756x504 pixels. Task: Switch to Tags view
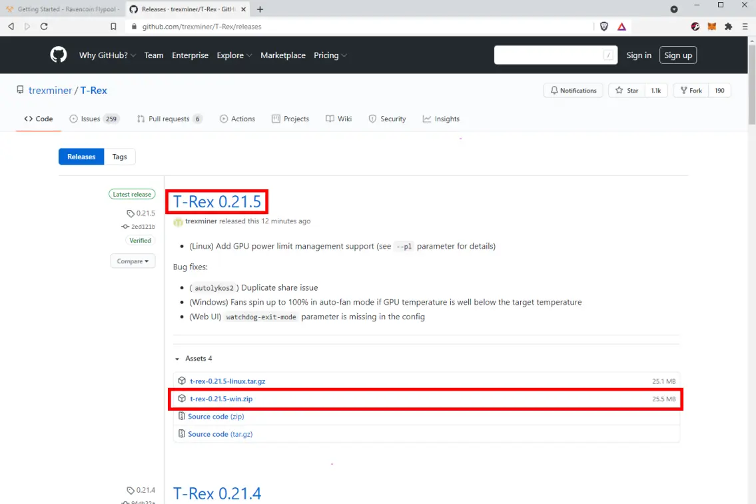click(x=120, y=157)
